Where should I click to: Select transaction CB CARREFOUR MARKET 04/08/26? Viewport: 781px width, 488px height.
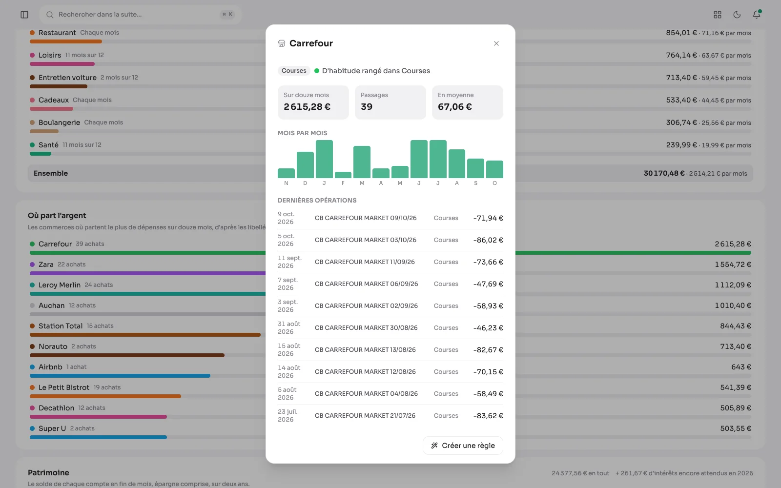click(390, 394)
